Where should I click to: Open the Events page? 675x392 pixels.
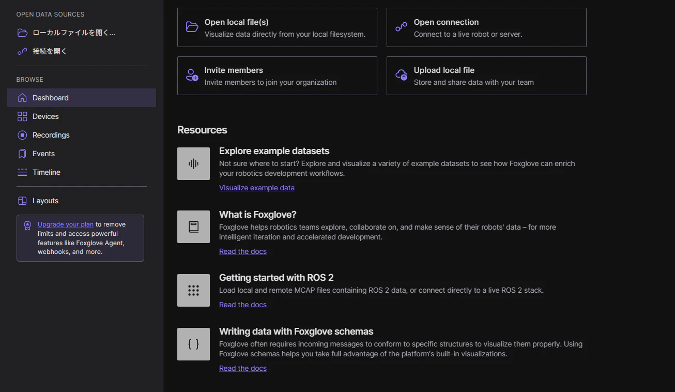pos(82,154)
